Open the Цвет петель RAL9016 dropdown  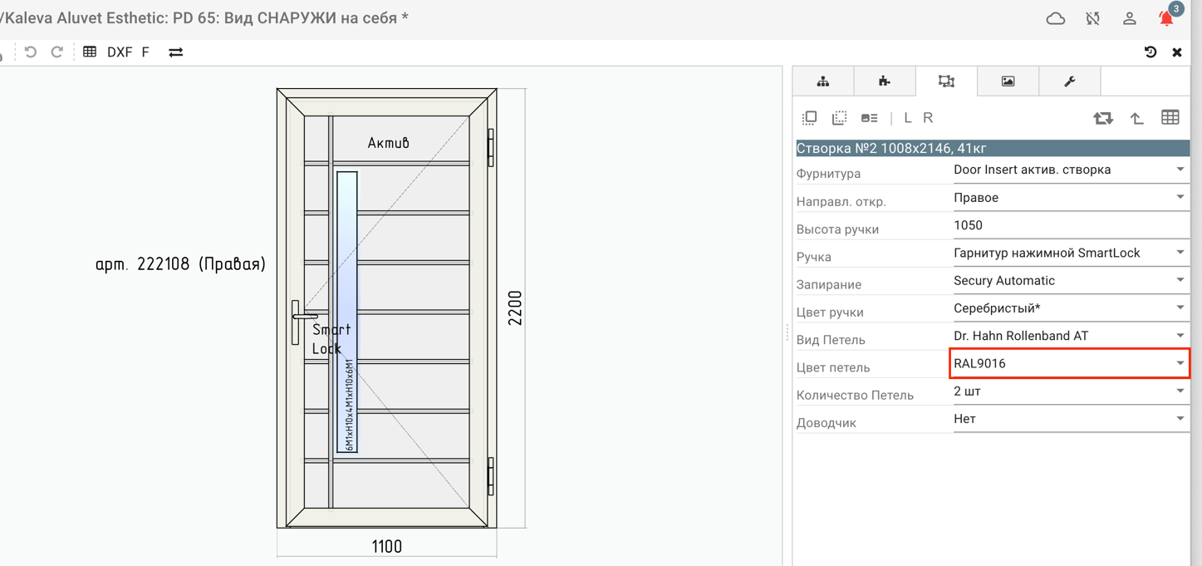point(1071,363)
